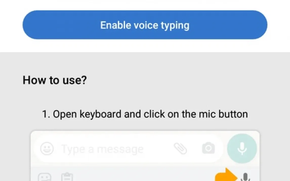Choose the attach file clip left of camera

pyautogui.click(x=180, y=148)
